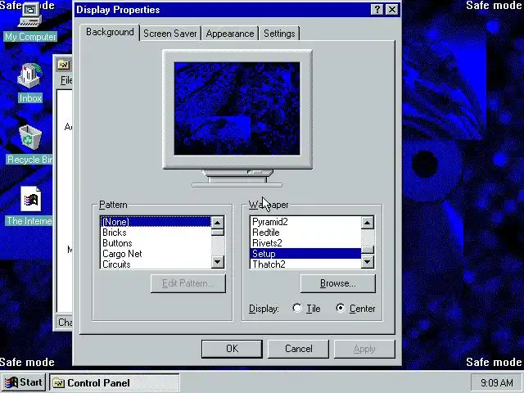524x393 pixels.
Task: Click the Pattern list scrollbar thumb
Action: pyautogui.click(x=218, y=232)
